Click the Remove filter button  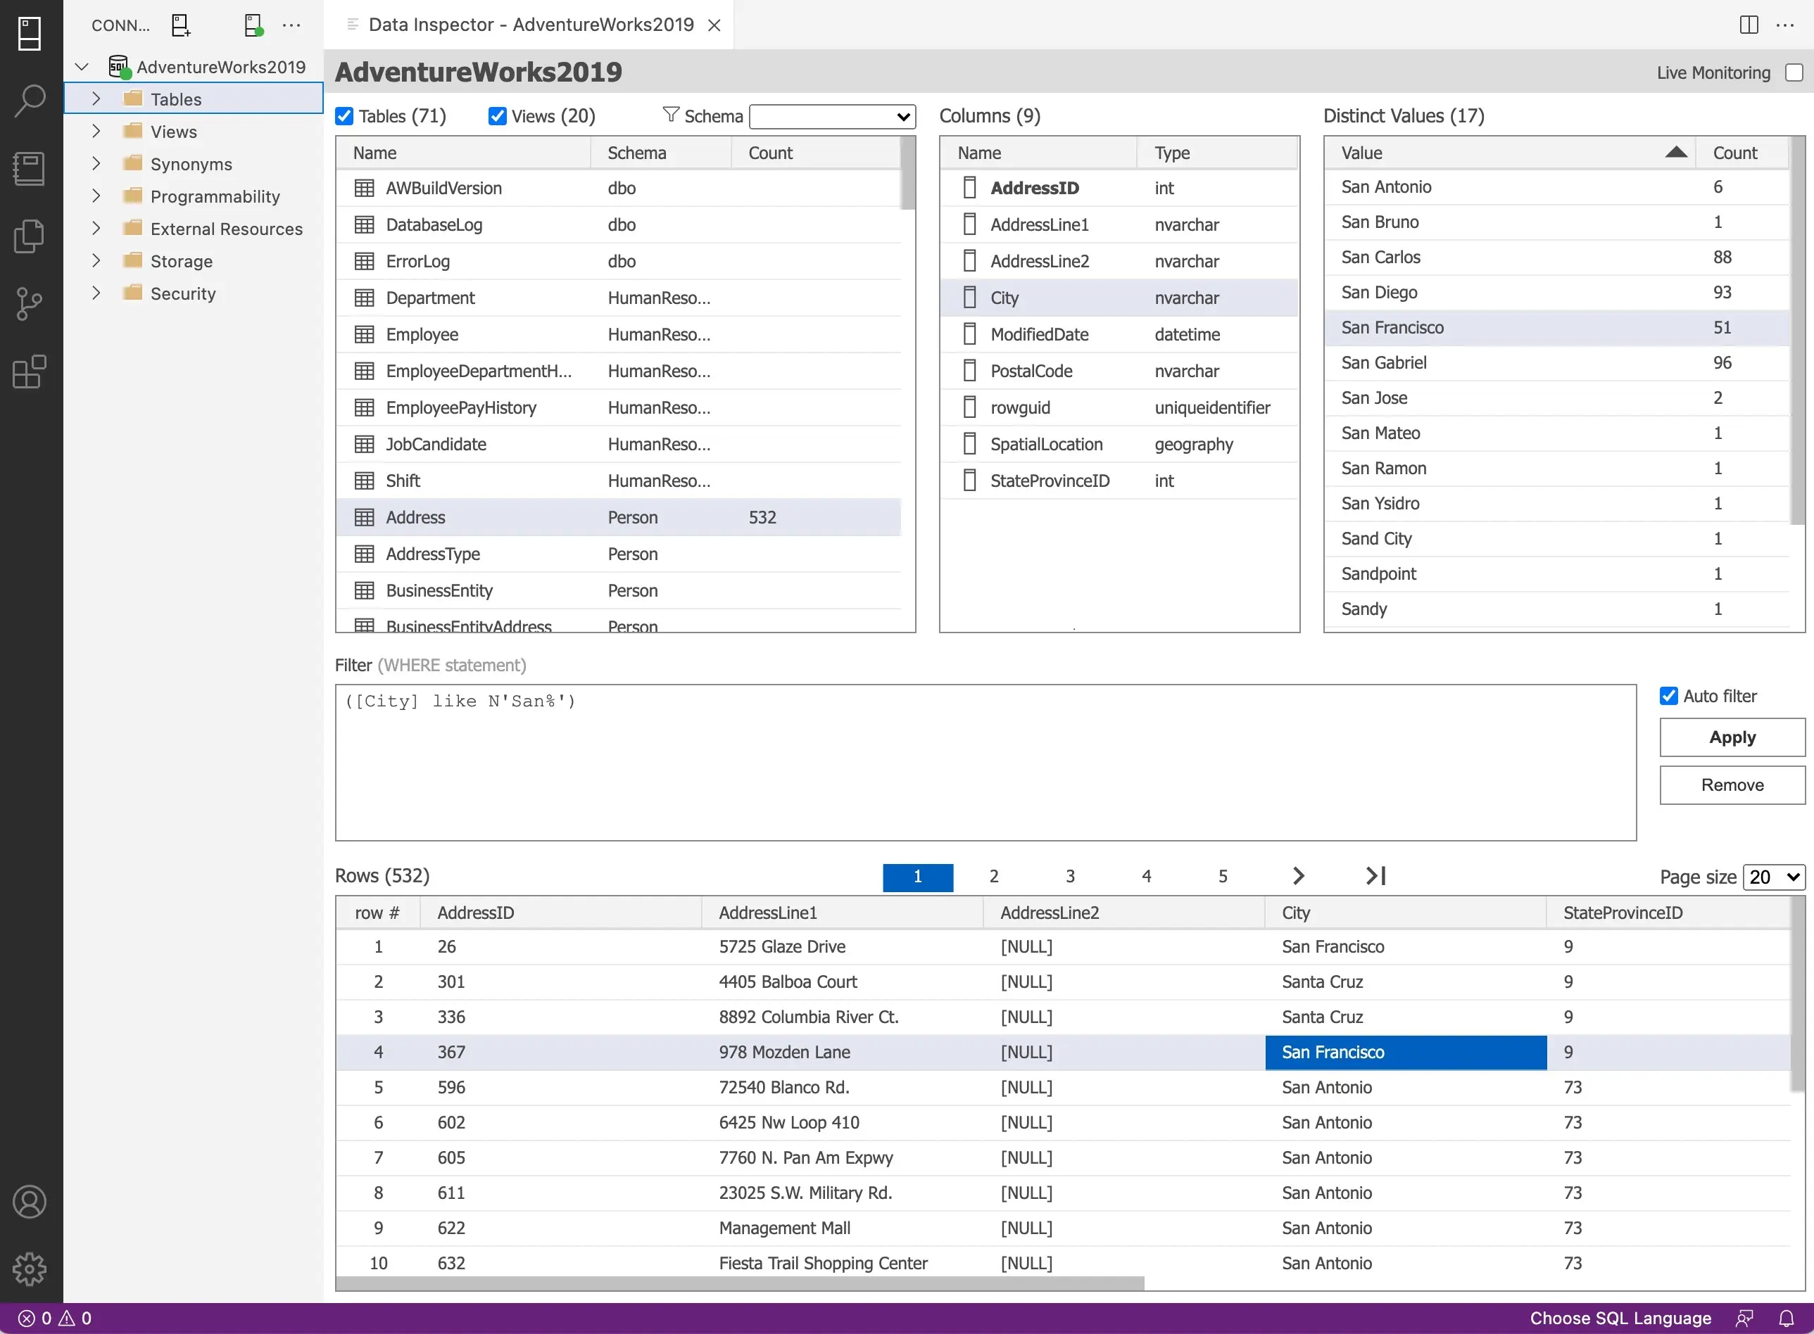[1732, 785]
